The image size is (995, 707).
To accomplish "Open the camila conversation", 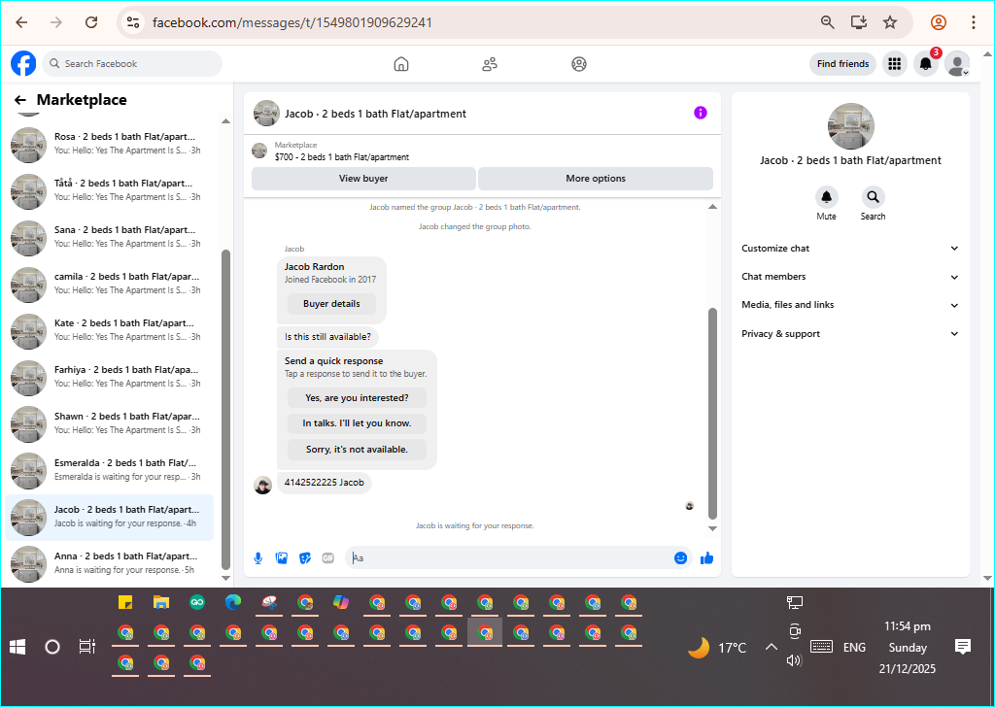I will 109,285.
